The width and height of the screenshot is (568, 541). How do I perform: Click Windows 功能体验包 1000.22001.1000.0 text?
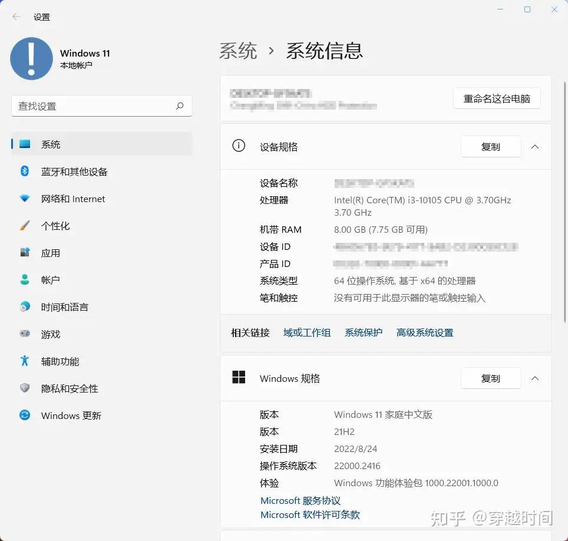tap(416, 483)
